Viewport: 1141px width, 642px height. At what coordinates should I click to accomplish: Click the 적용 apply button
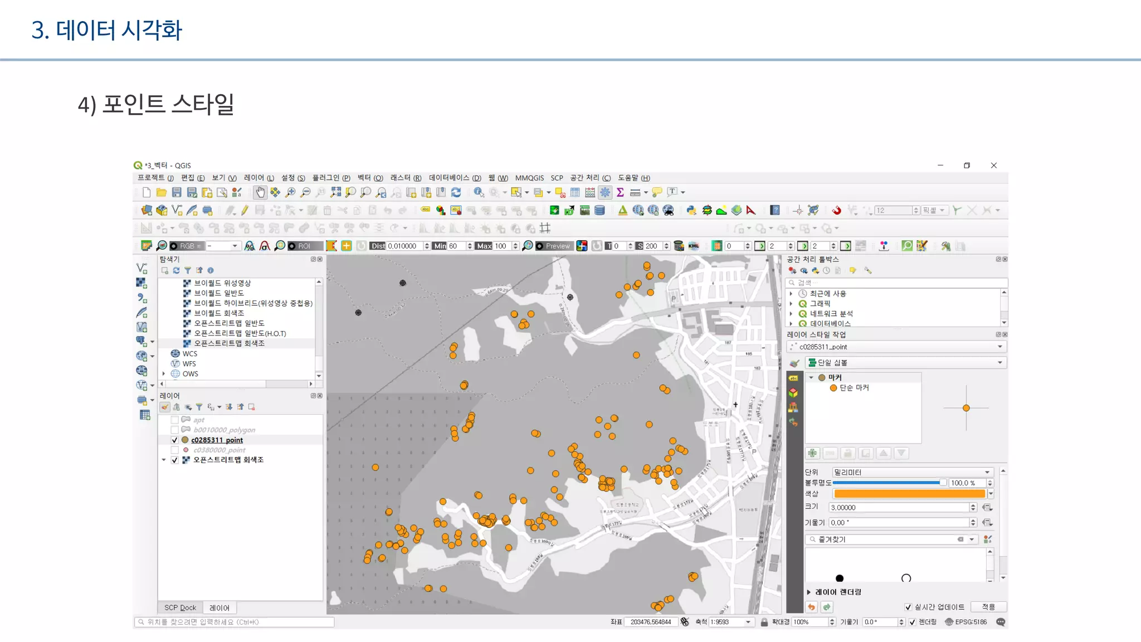tap(988, 607)
